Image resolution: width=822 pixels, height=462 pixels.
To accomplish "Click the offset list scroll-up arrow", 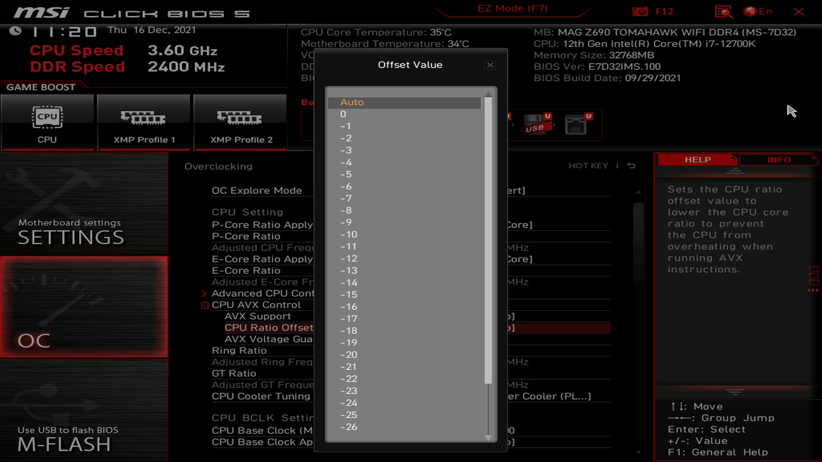I will tap(488, 94).
